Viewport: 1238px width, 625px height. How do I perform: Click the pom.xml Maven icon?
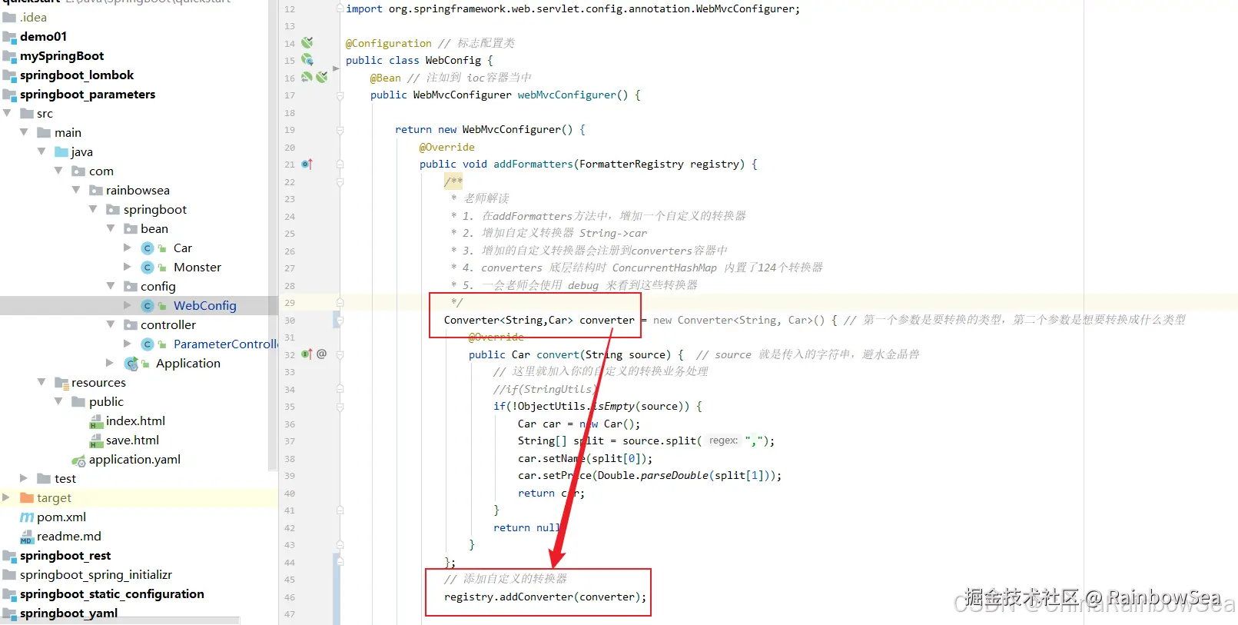tap(27, 517)
